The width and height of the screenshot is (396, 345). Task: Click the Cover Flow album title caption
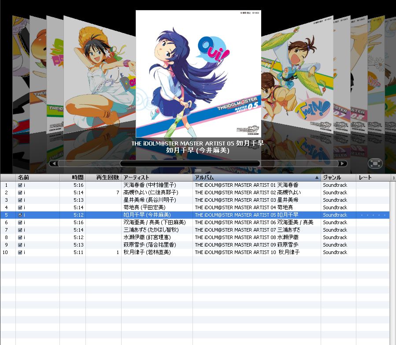(x=198, y=143)
